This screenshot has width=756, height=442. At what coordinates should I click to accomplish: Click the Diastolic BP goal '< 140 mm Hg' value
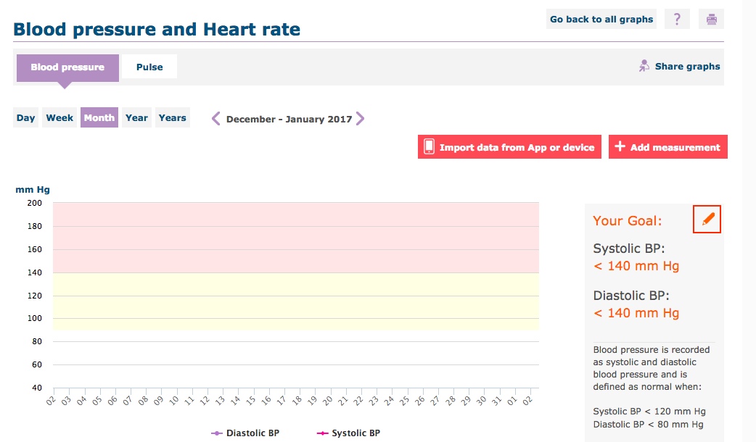pyautogui.click(x=636, y=313)
